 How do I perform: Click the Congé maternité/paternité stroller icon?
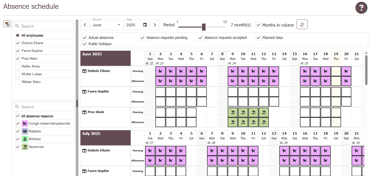(x=25, y=124)
